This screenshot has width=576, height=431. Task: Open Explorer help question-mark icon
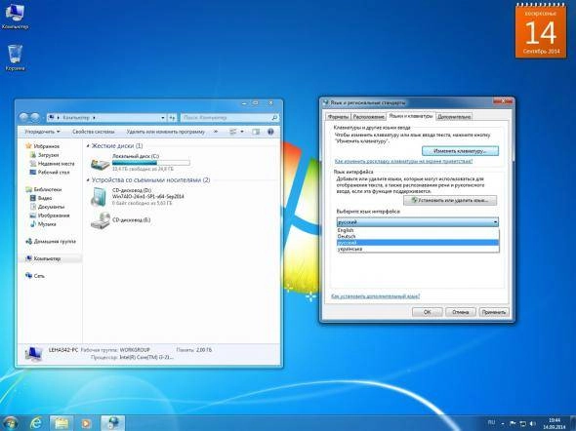pyautogui.click(x=270, y=132)
